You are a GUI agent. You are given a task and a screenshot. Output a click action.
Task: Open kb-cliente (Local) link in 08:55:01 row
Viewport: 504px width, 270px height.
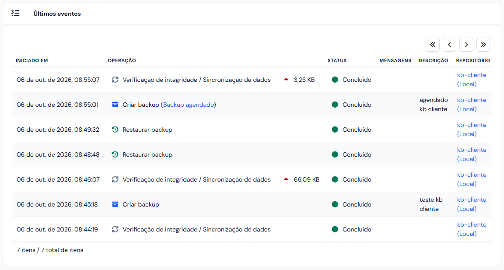(472, 105)
